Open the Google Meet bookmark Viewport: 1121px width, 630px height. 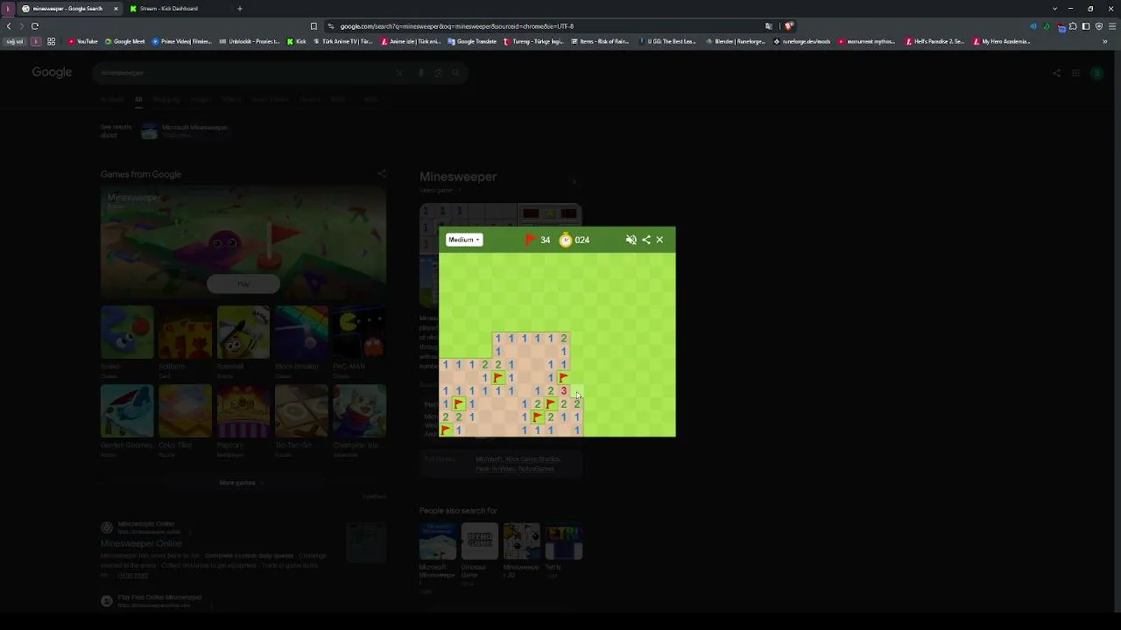(x=125, y=41)
